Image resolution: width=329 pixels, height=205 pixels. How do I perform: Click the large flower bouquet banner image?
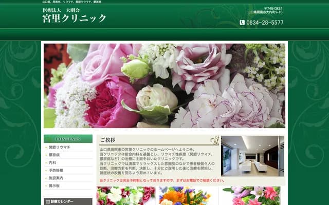point(164,86)
